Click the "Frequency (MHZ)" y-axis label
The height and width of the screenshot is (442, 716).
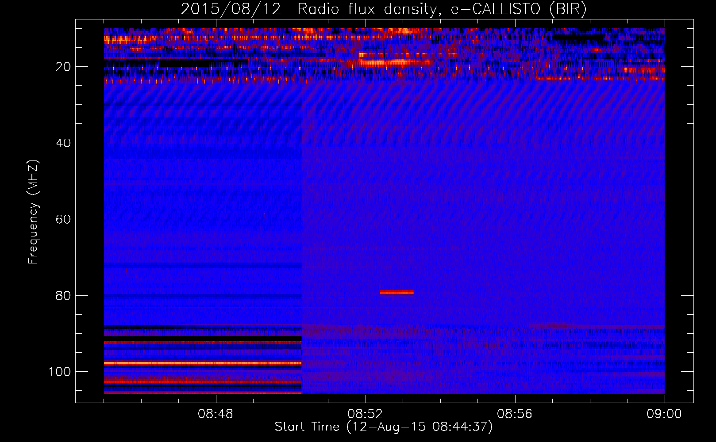click(x=33, y=212)
